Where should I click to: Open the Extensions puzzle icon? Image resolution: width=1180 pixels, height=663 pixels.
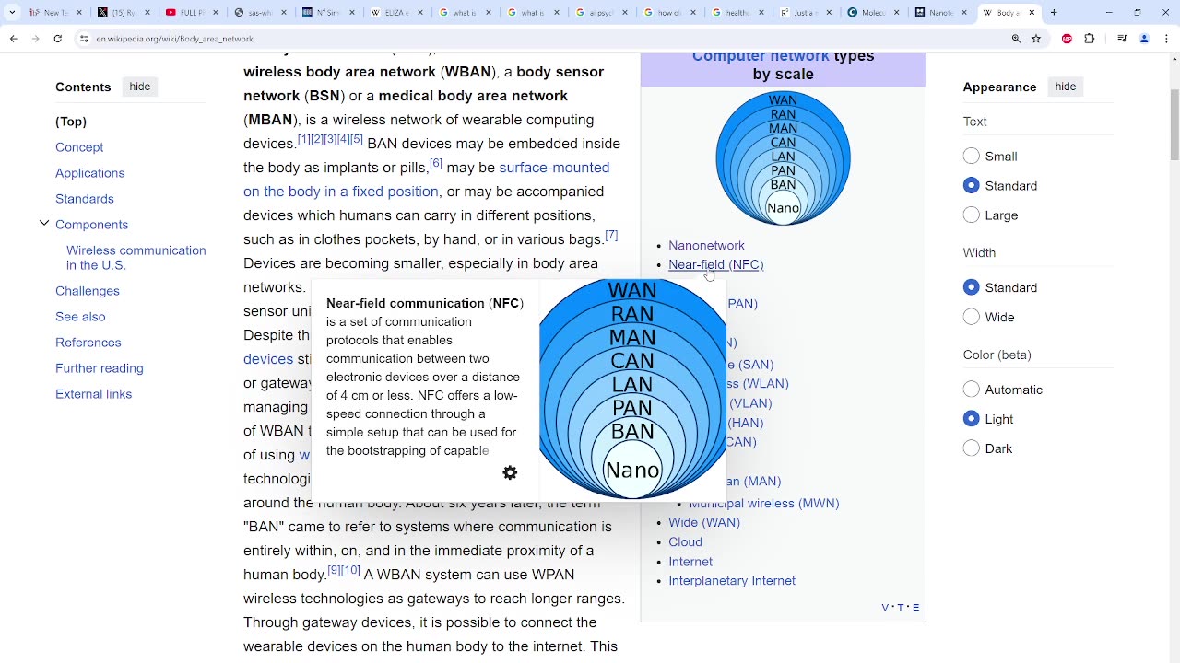click(x=1090, y=39)
